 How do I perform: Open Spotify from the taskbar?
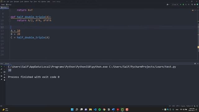[x=99, y=110]
